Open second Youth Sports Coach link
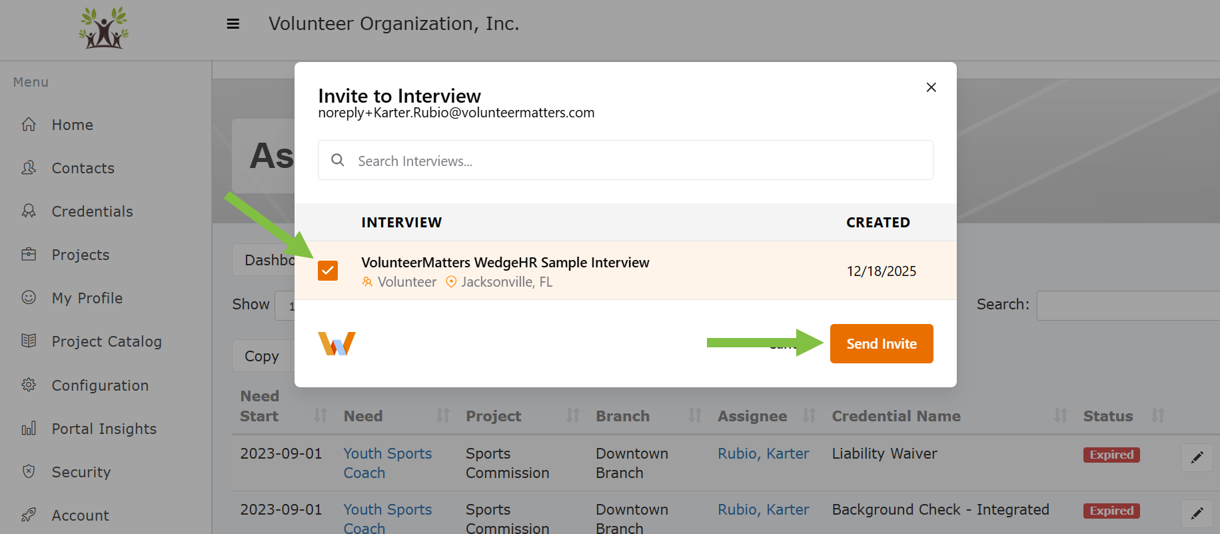Screen dimensions: 1220x534 [388, 519]
